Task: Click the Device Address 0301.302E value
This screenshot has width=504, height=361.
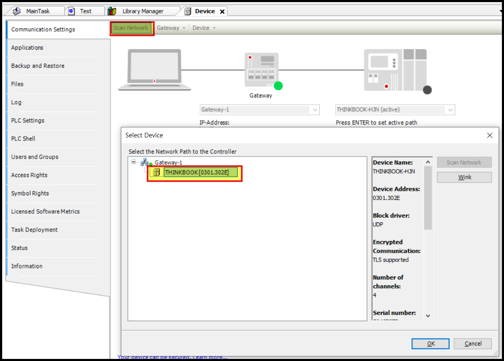Action: click(x=386, y=198)
